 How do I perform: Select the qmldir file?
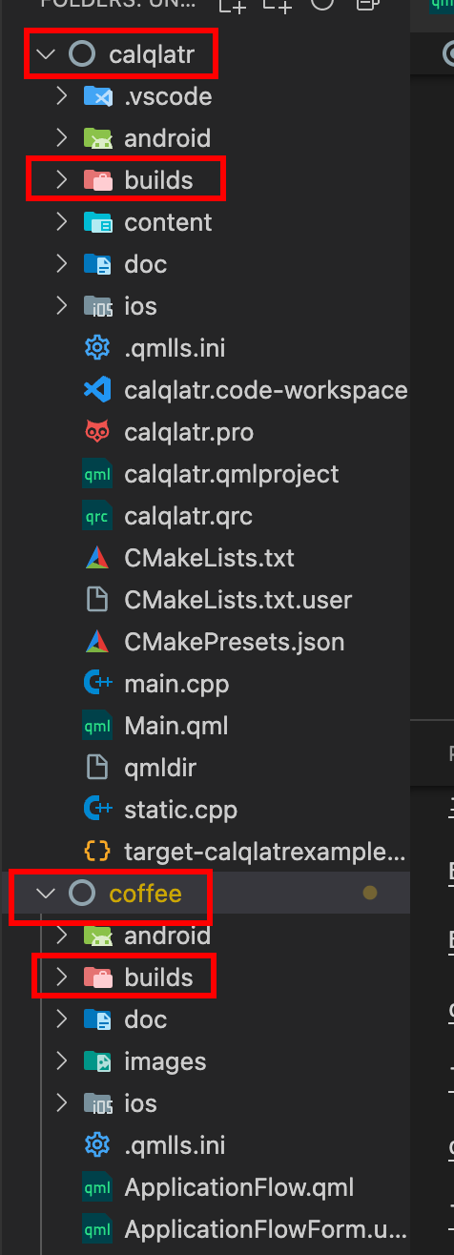pos(160,768)
